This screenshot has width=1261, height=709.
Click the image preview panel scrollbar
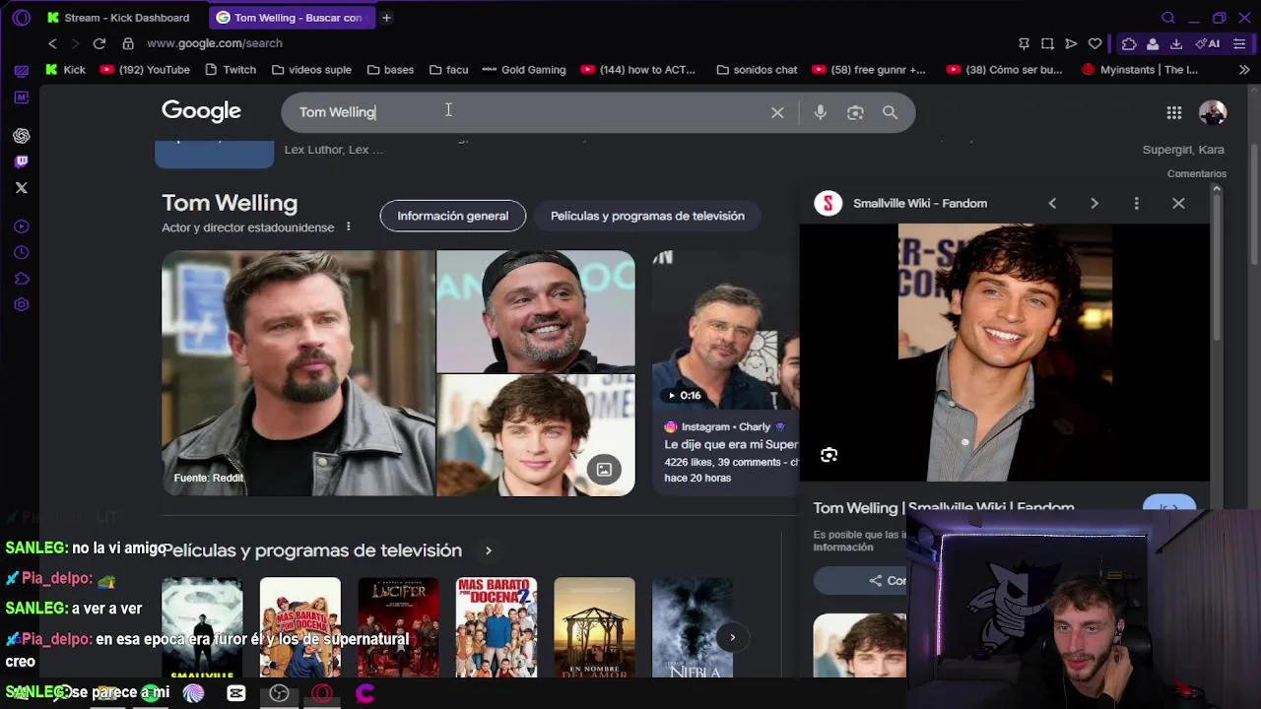pos(1217,266)
